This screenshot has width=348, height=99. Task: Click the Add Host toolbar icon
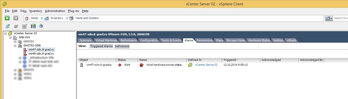[33, 26]
